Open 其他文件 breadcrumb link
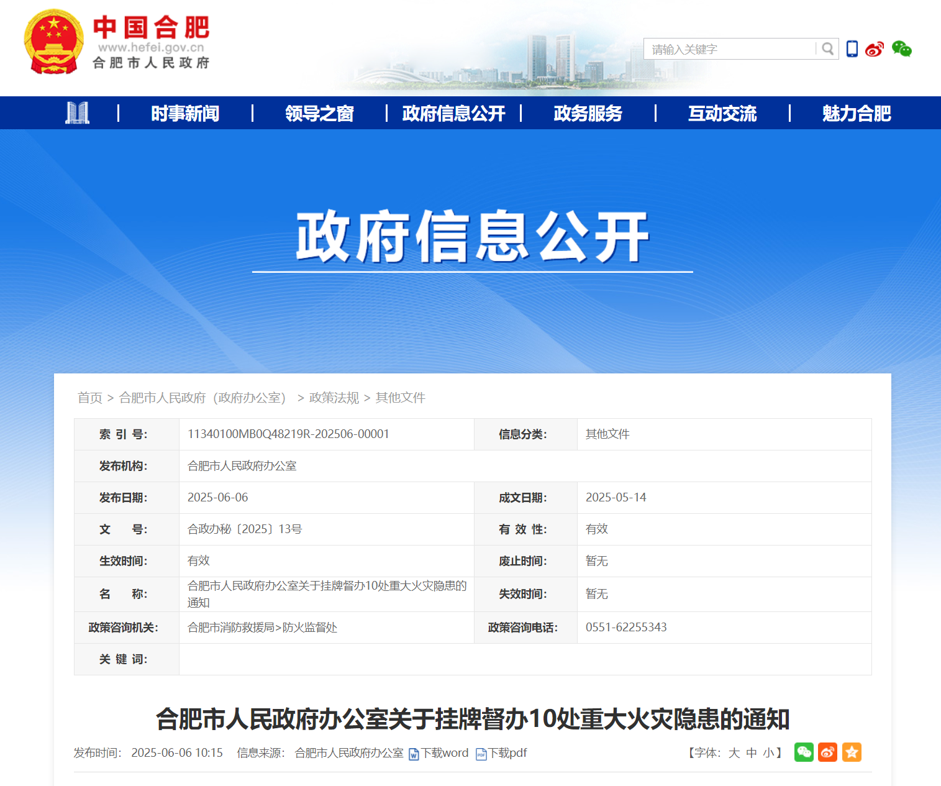 401,398
